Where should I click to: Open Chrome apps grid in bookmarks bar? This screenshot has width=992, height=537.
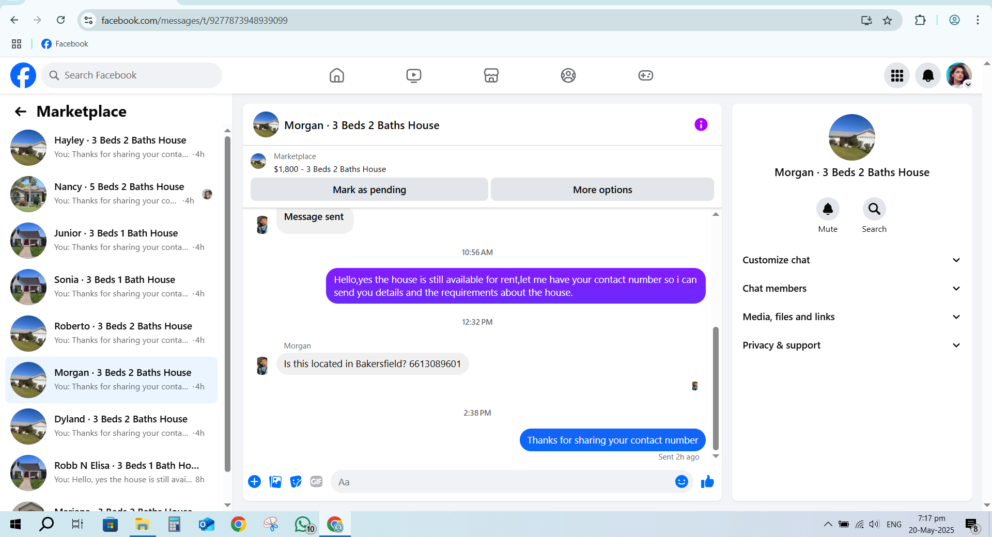pyautogui.click(x=17, y=44)
